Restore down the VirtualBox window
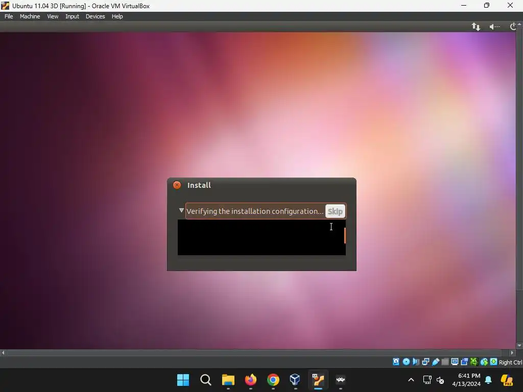 click(487, 5)
